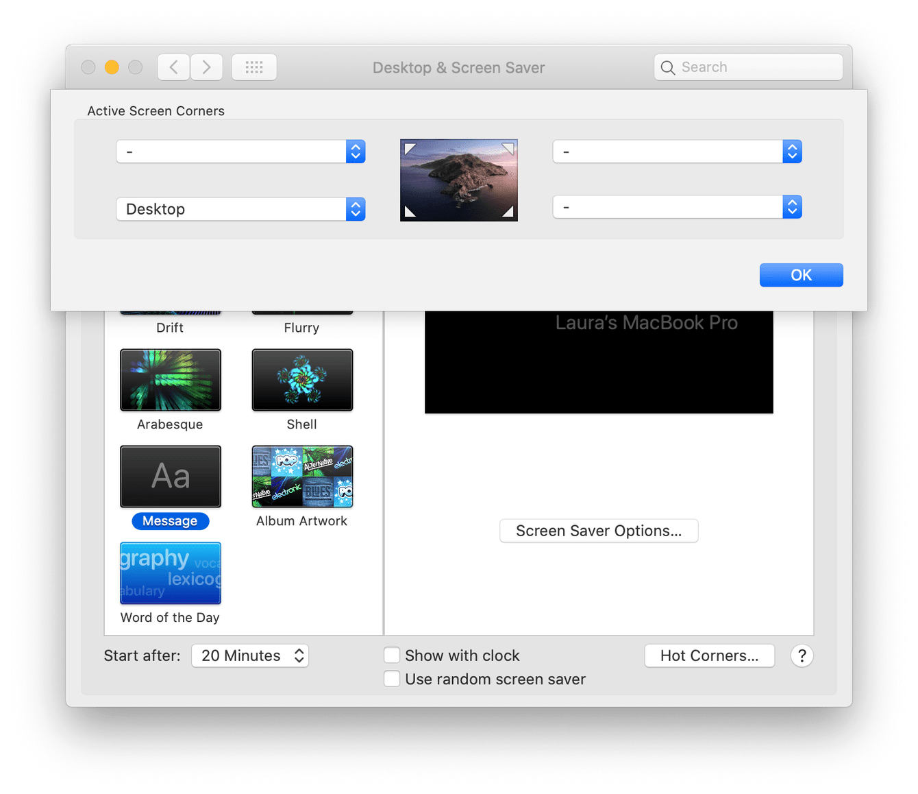
Task: Click the Show All grid icon
Action: coord(254,67)
